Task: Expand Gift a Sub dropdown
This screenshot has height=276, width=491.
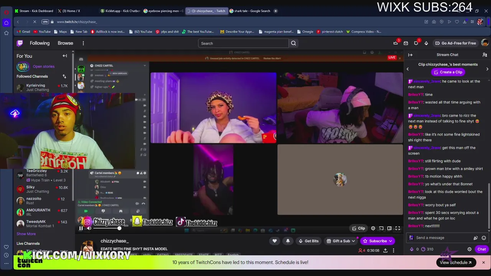Action: [341, 241]
